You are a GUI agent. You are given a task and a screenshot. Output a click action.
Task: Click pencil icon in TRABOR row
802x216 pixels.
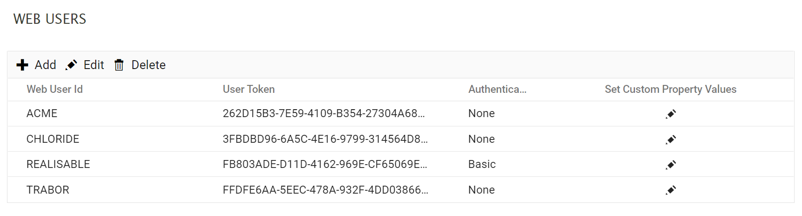[x=670, y=190]
